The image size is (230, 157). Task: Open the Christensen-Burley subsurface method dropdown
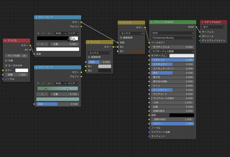tap(172, 38)
